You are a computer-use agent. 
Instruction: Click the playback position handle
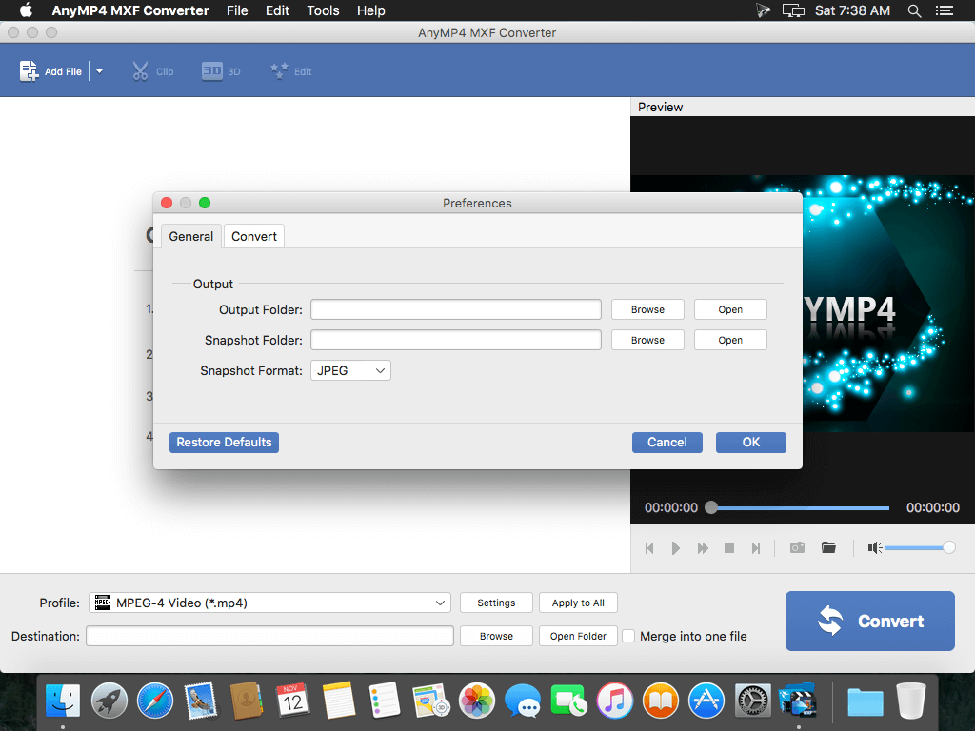point(711,508)
